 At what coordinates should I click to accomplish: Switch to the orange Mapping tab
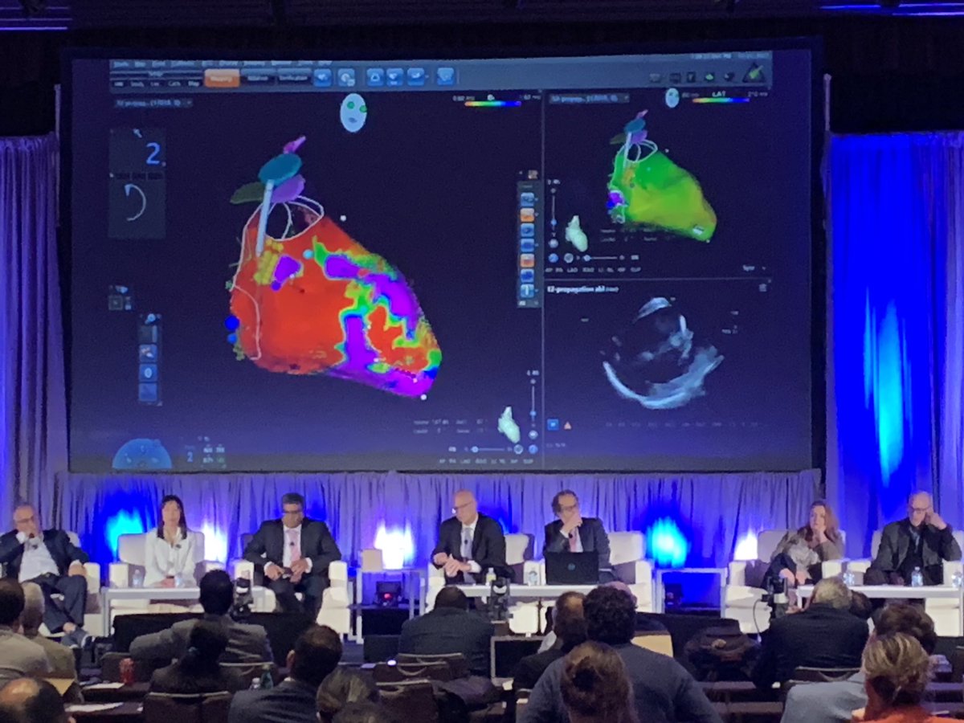222,78
